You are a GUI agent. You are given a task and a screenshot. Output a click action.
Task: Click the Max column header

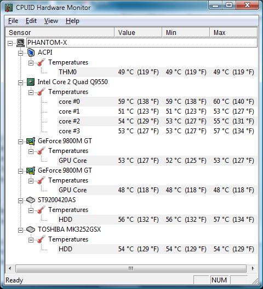(233, 32)
